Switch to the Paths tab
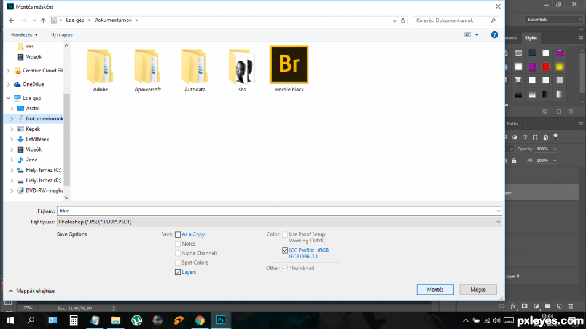The height and width of the screenshot is (329, 586). pos(512,123)
